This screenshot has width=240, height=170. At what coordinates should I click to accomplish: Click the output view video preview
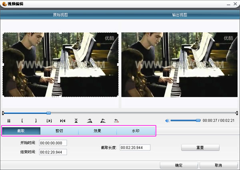[x=179, y=65]
